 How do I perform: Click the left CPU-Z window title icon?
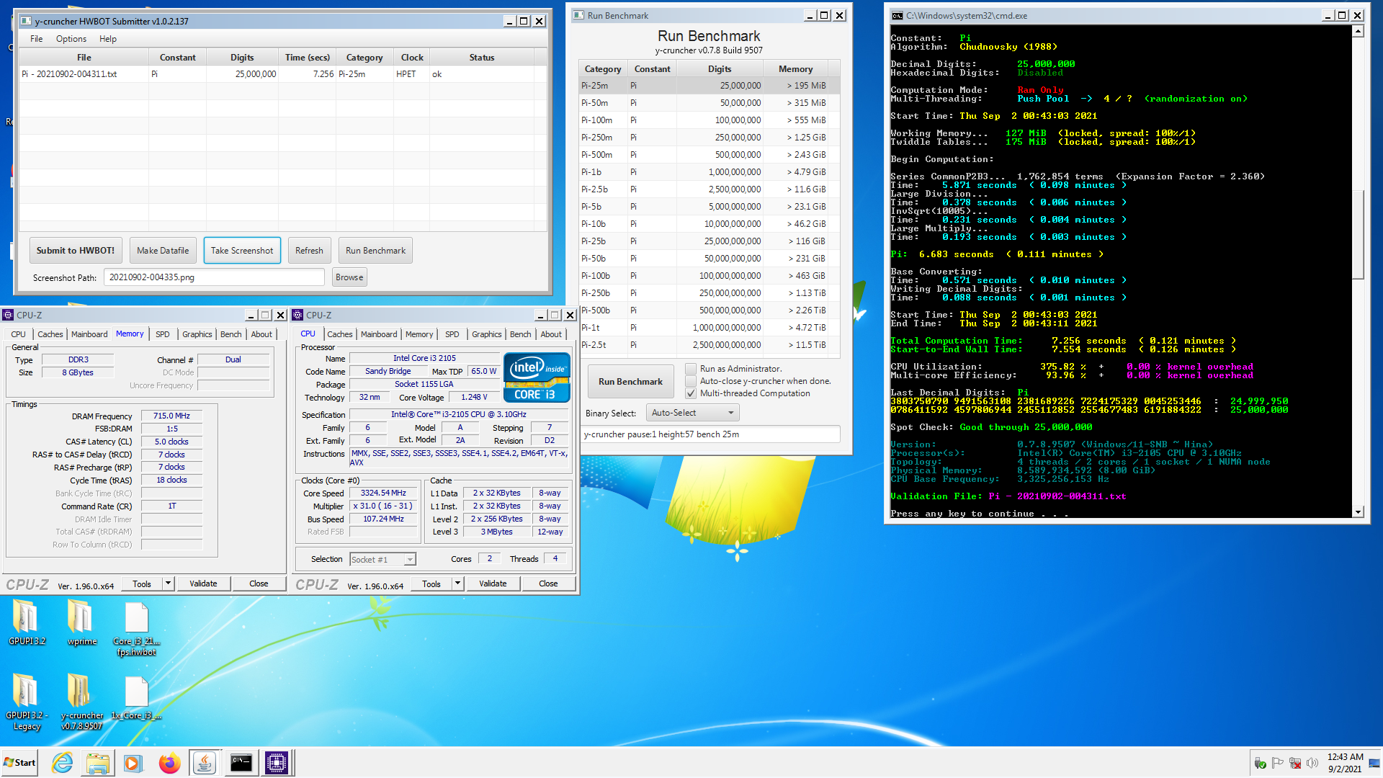(x=8, y=315)
